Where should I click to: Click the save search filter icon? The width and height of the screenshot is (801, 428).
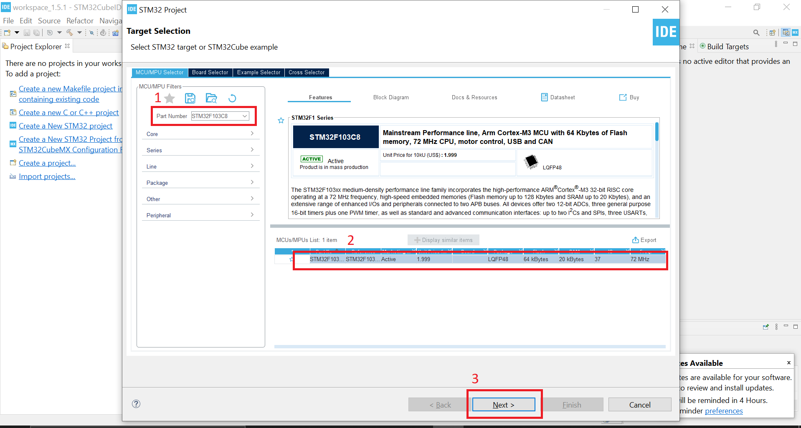(x=190, y=98)
